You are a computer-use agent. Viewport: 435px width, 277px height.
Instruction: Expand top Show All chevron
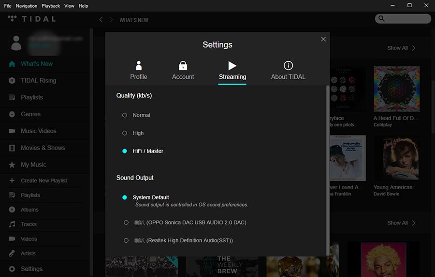[414, 48]
